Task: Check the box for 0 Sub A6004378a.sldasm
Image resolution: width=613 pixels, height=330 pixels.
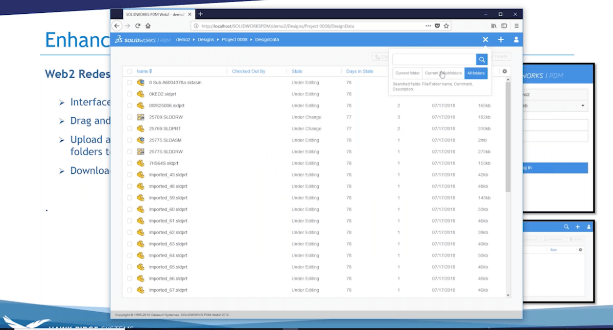Action: click(130, 83)
